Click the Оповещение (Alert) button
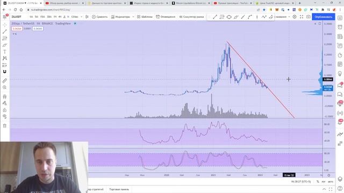Screen dimensions: 344x193 pos(166,17)
